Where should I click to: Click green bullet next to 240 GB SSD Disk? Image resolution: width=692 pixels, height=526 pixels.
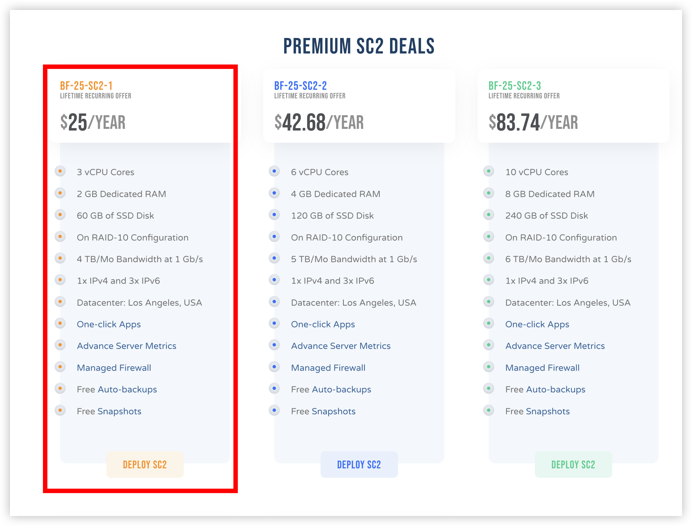pos(489,215)
